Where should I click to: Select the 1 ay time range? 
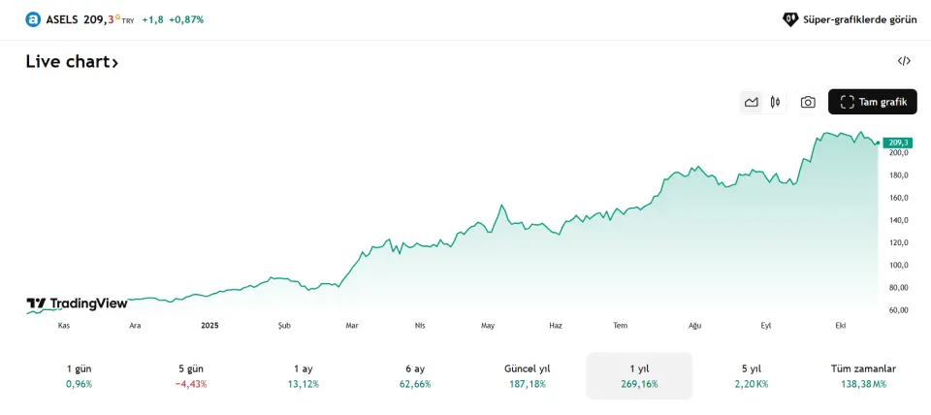[303, 375]
